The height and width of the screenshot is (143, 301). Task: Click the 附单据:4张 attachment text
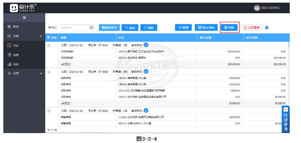120,72
